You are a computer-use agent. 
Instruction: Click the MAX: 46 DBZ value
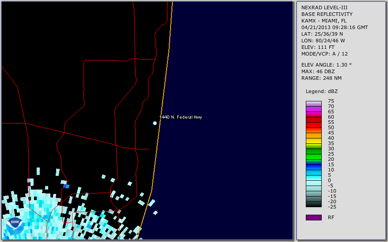318,71
